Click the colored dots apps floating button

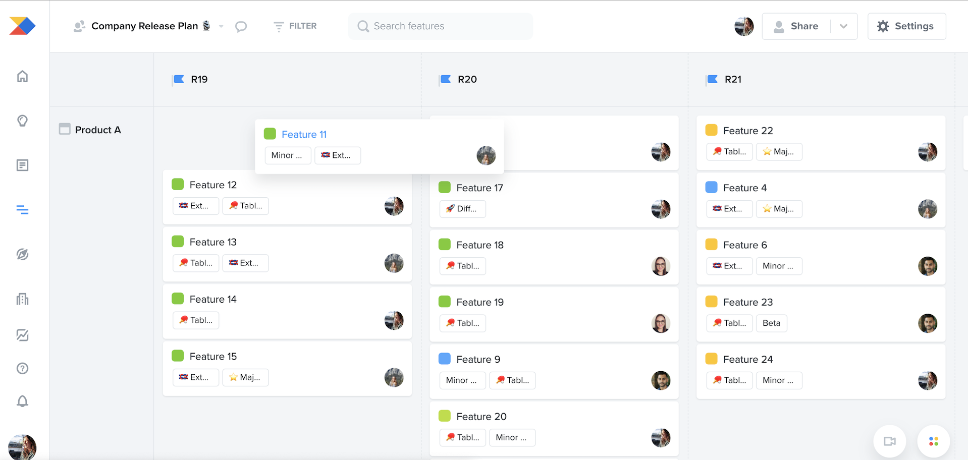934,441
